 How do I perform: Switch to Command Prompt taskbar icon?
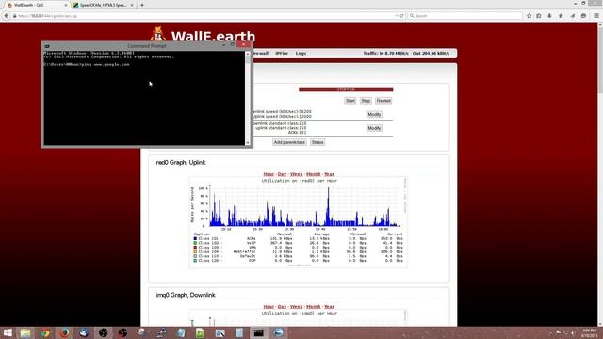(x=259, y=332)
